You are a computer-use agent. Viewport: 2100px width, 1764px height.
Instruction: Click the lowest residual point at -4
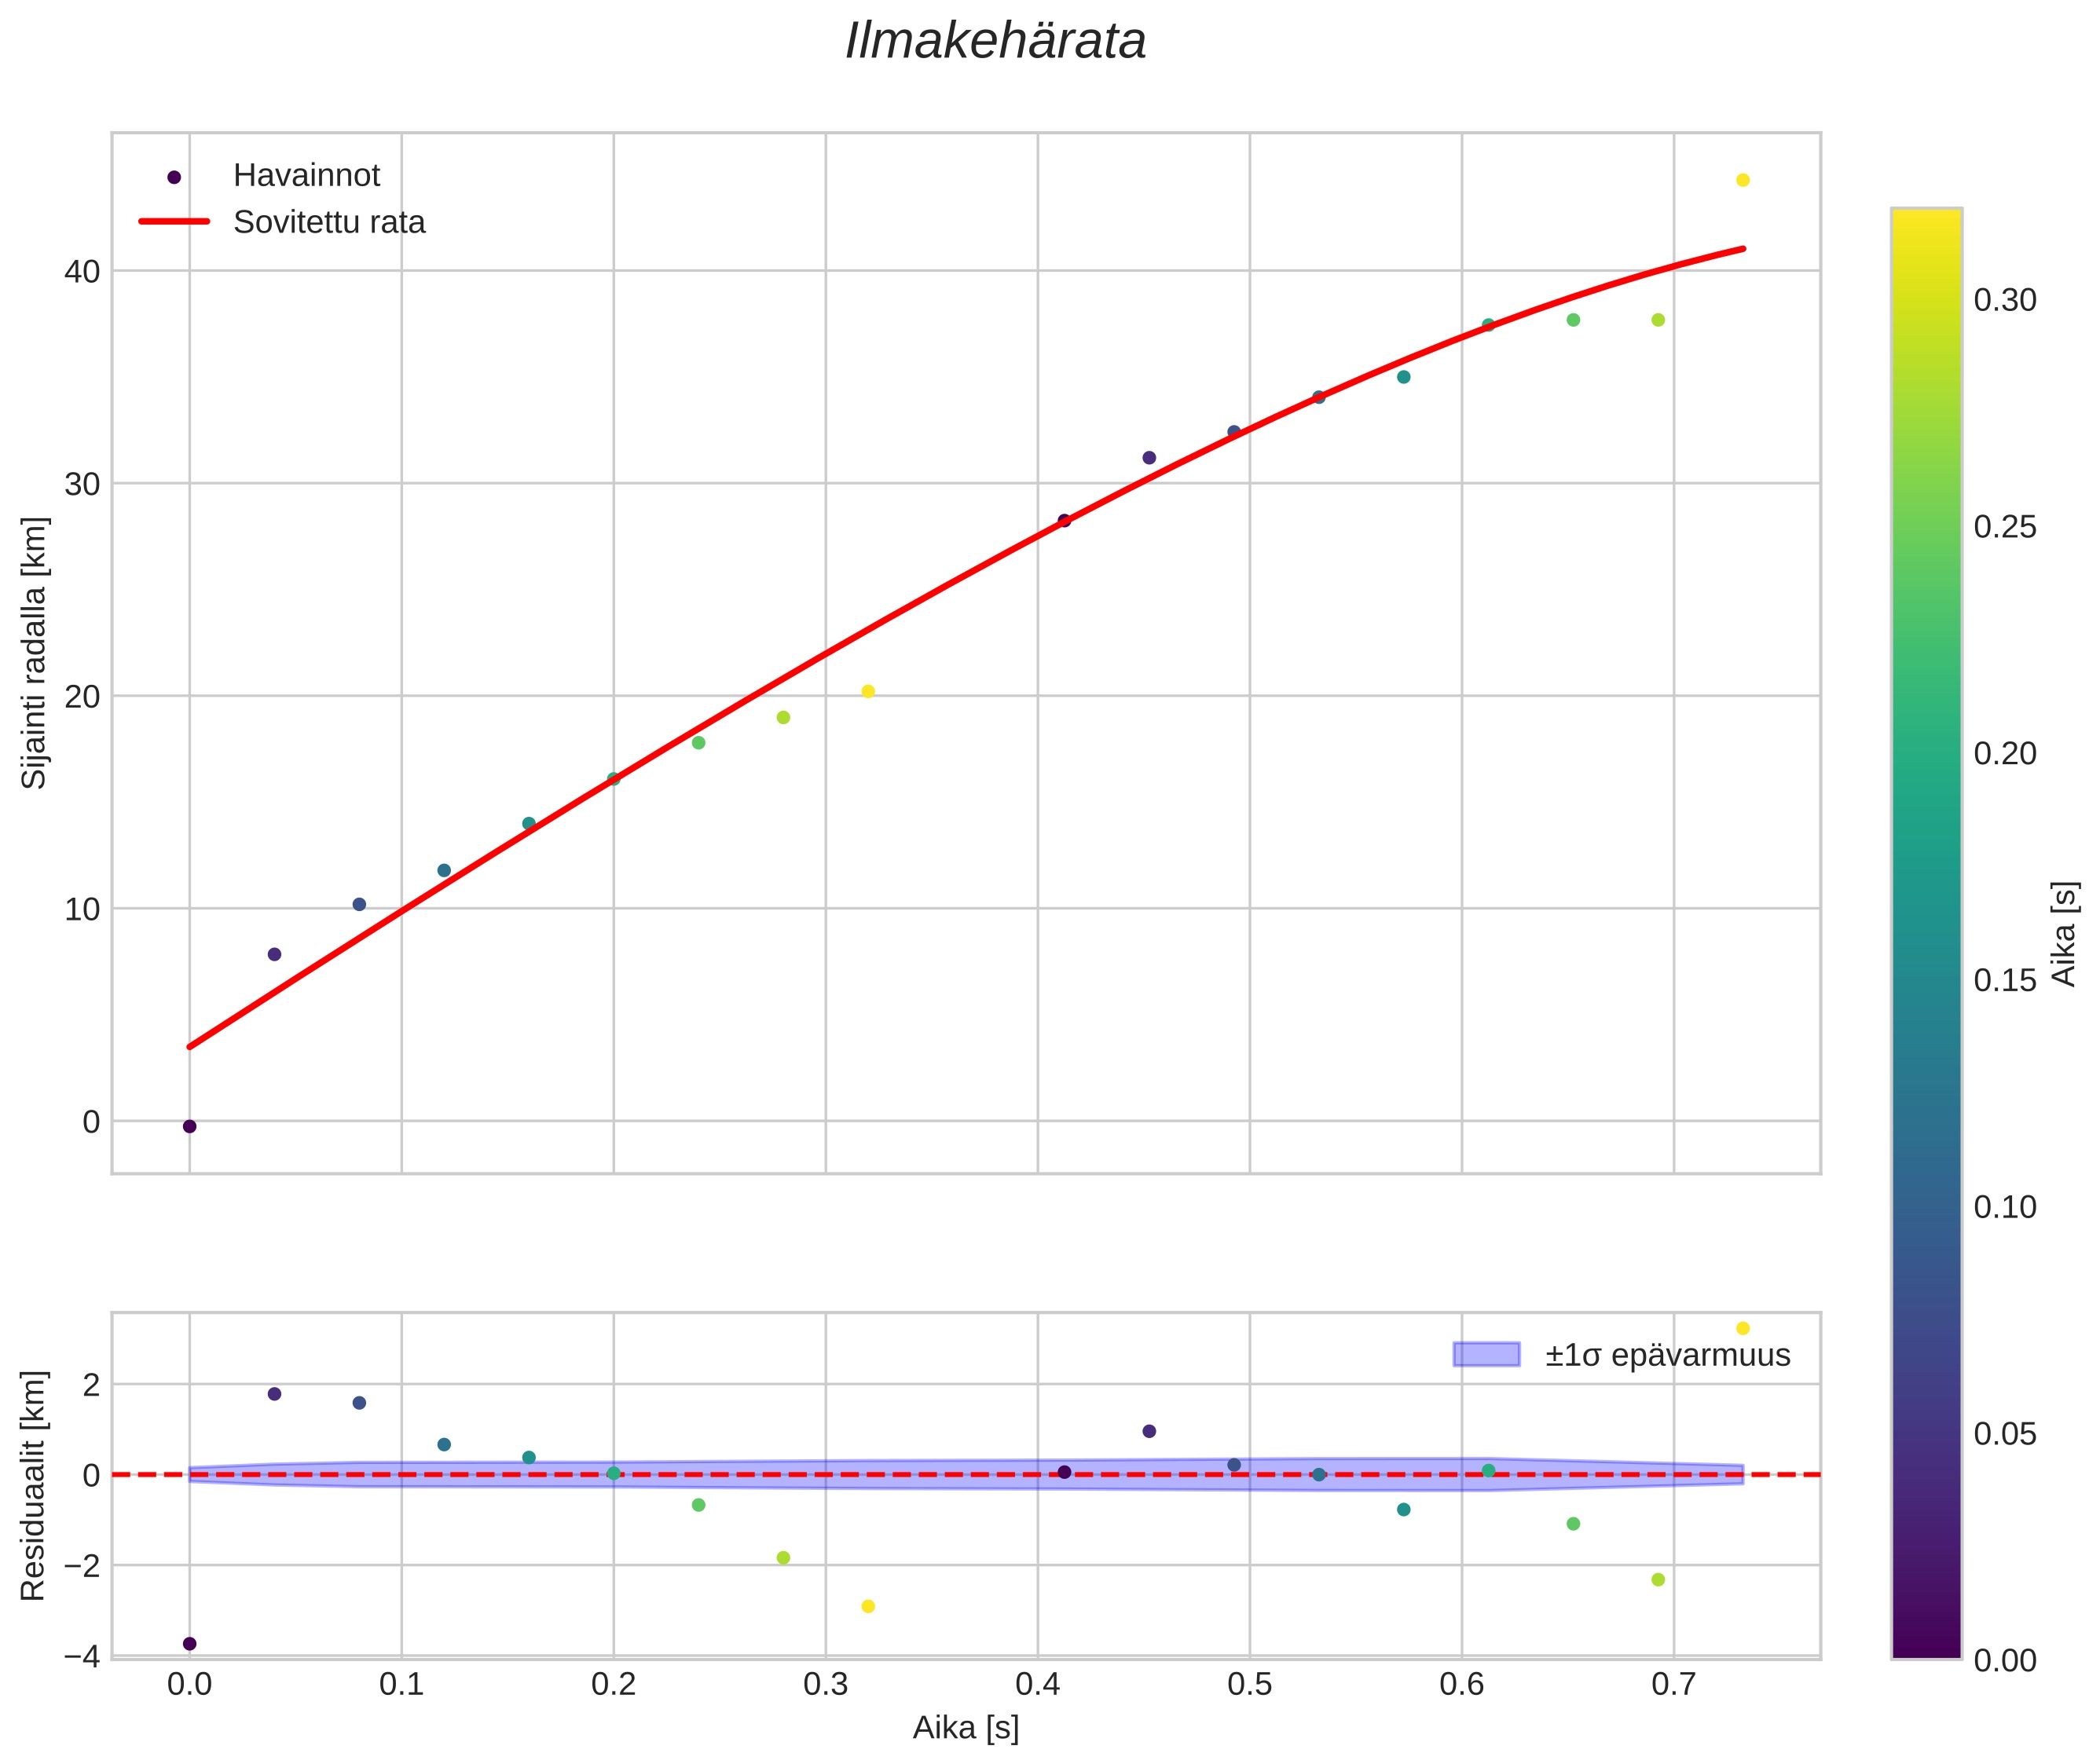189,1643
